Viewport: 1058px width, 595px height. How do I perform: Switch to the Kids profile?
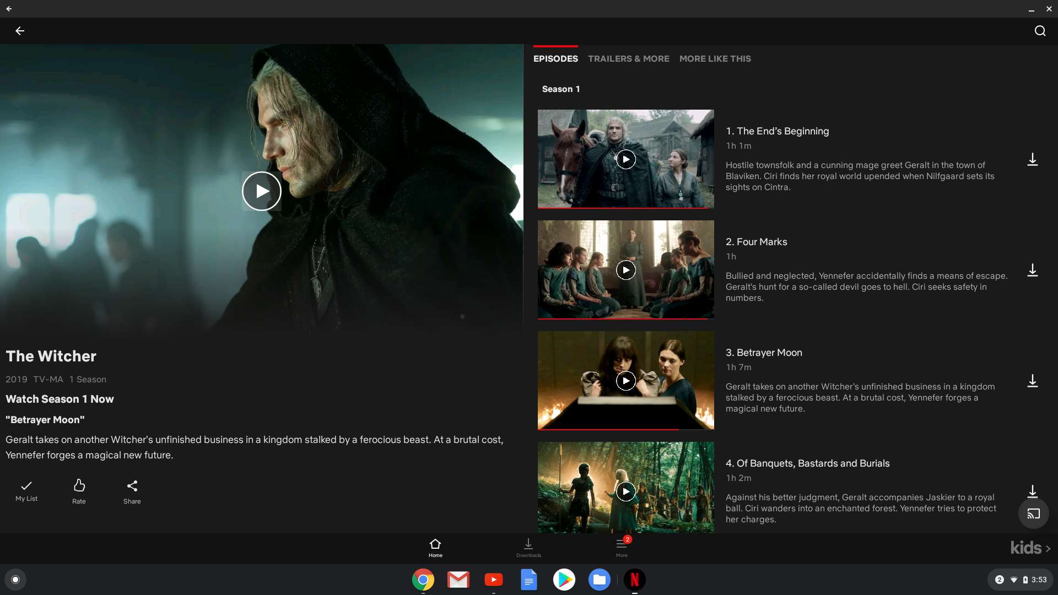tap(1030, 548)
